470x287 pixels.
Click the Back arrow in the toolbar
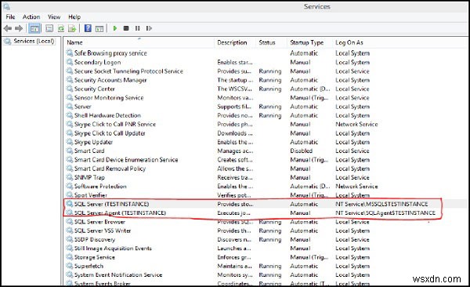(8, 28)
